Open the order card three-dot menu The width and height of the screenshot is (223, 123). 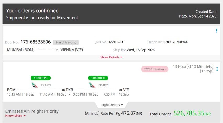[216, 31]
